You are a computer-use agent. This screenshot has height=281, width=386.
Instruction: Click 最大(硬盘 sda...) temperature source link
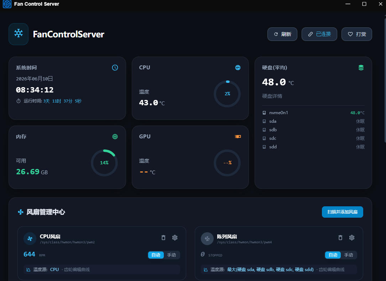click(270, 270)
